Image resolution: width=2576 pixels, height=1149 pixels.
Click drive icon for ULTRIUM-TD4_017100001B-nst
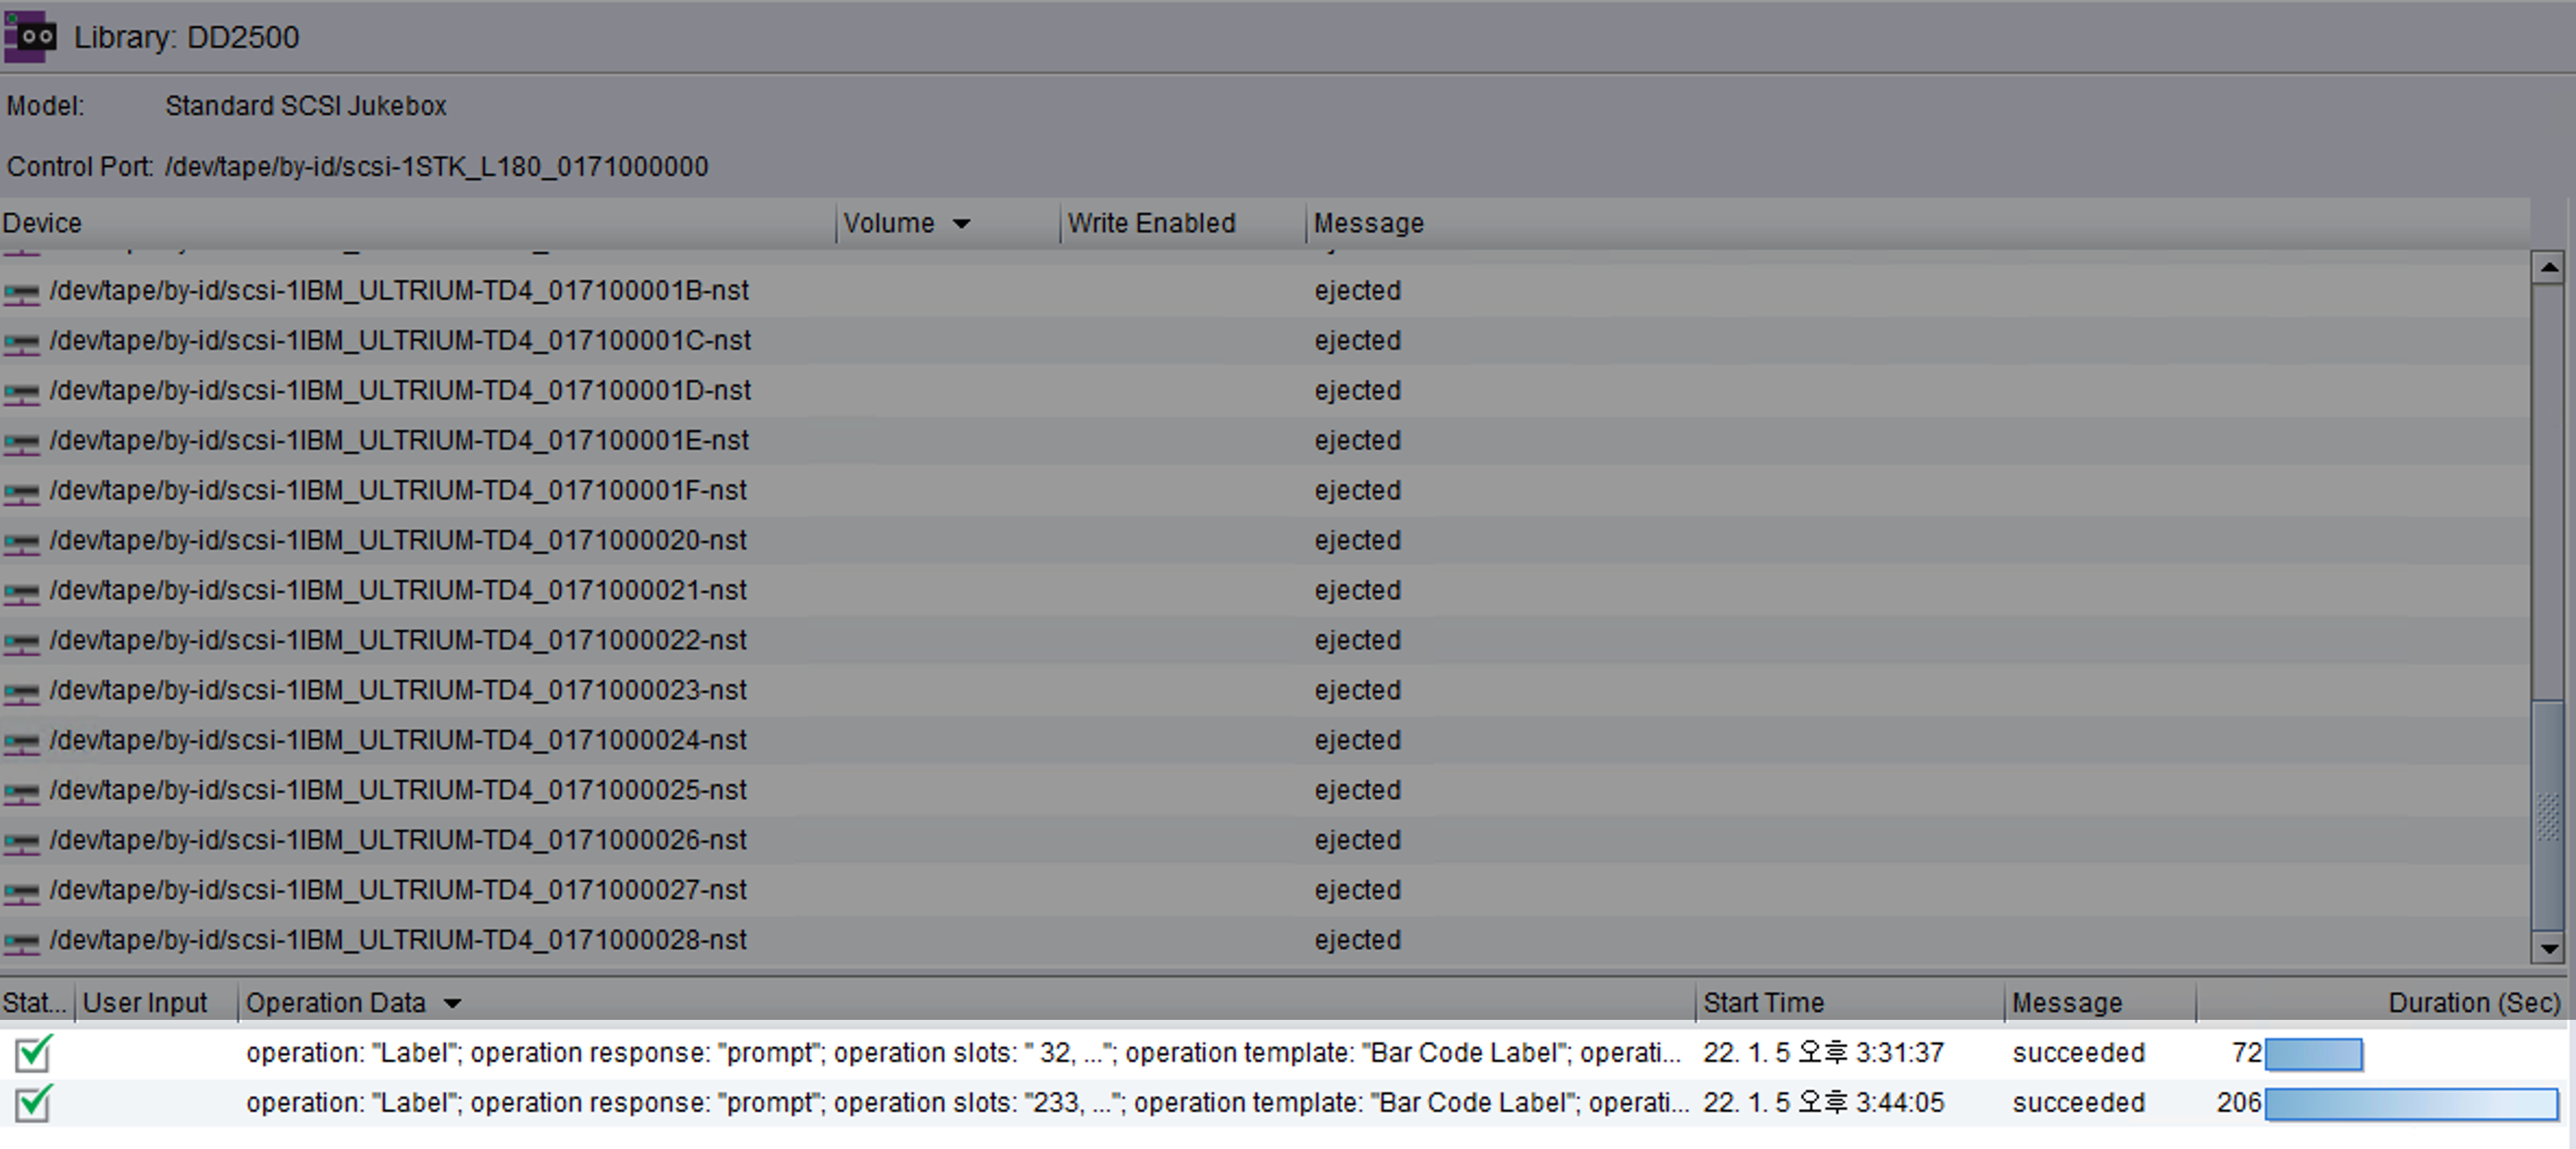(x=21, y=292)
